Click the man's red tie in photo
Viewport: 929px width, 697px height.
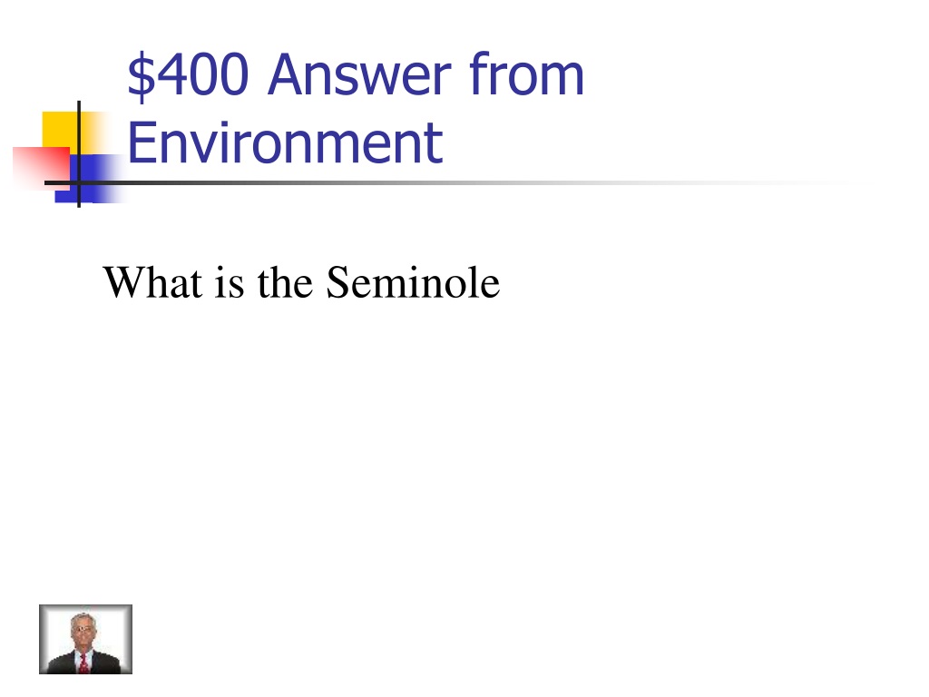pos(84,663)
